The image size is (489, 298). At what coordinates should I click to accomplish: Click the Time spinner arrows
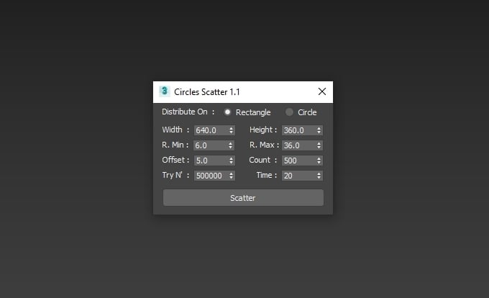tap(319, 176)
